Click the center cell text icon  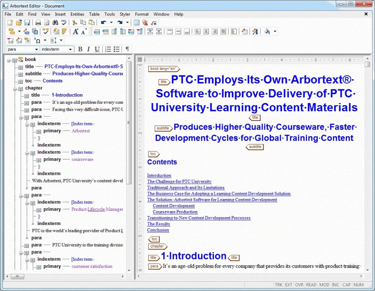coord(206,32)
